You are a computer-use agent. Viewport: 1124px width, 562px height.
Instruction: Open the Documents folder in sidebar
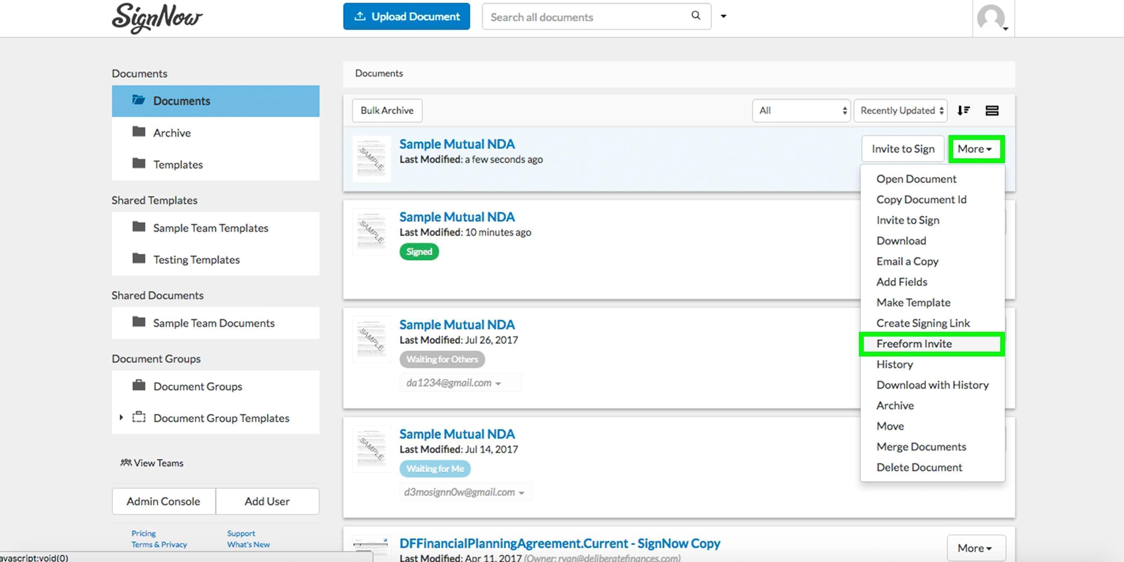click(x=215, y=101)
